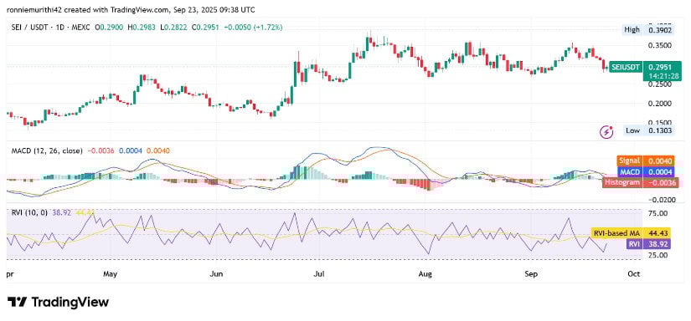Click the RVI legend value 38.92
This screenshot has width=691, height=321.
[x=62, y=213]
